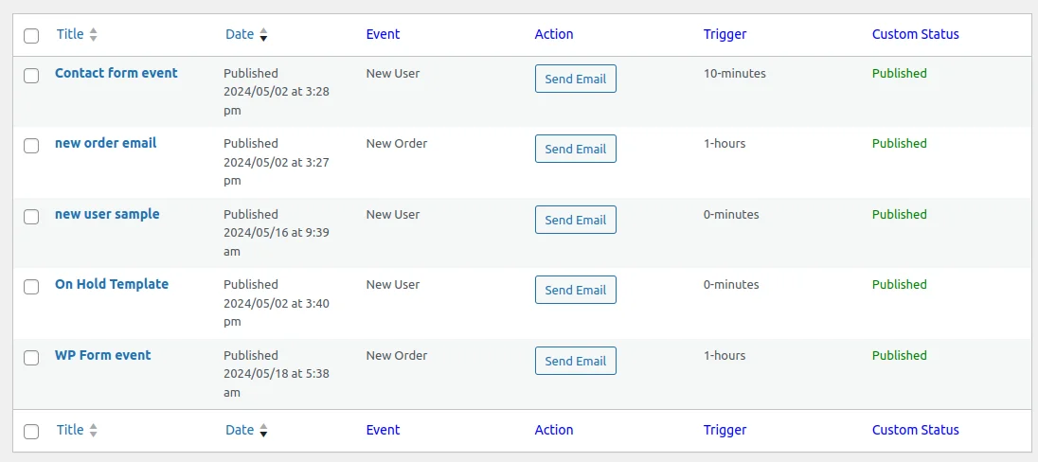
Task: Mark the On Hold Template row checkbox
Action: pyautogui.click(x=31, y=286)
